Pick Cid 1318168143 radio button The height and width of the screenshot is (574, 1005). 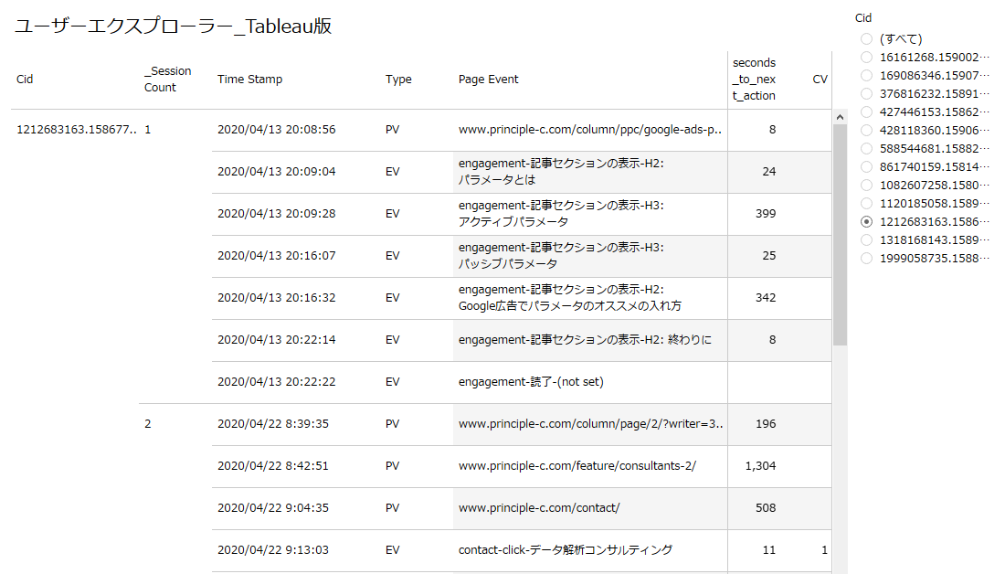[866, 240]
